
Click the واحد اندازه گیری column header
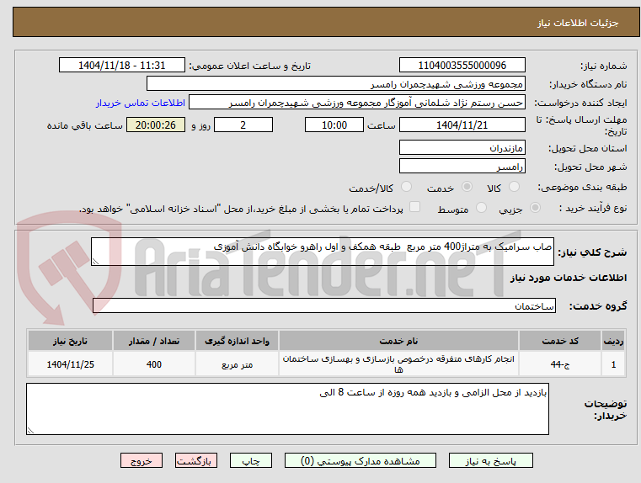click(x=237, y=341)
